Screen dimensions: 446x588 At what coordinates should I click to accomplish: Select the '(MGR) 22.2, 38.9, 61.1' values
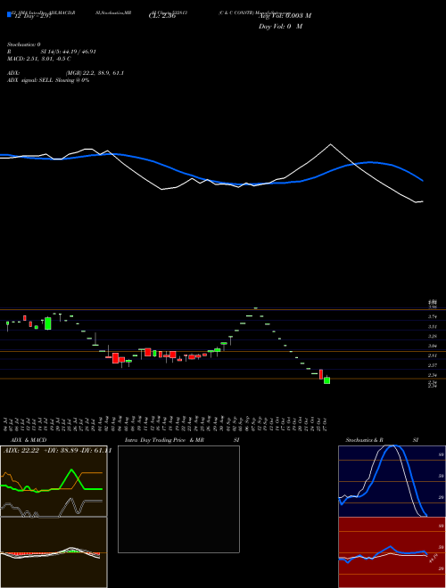[x=95, y=73]
